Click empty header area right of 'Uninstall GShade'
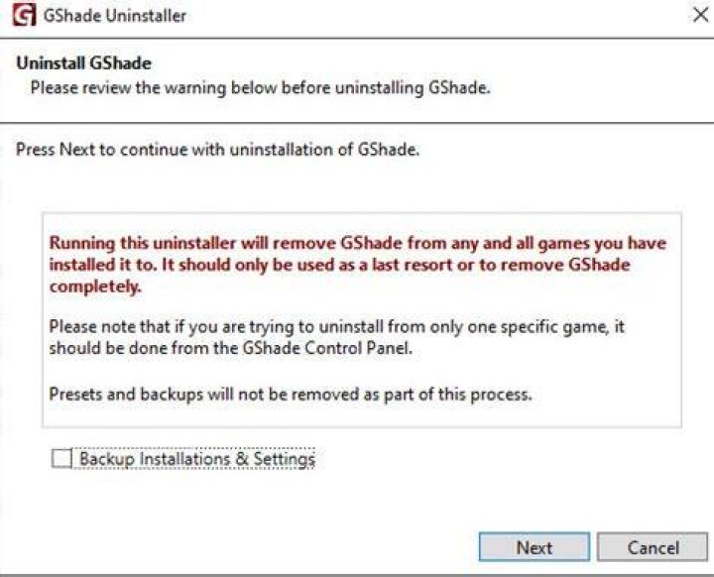Screen dimensions: 714x577 coord(410,62)
